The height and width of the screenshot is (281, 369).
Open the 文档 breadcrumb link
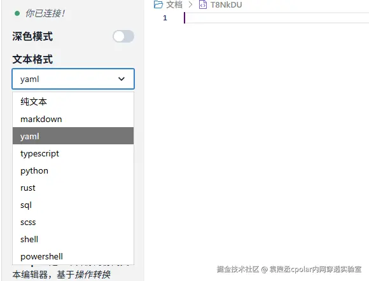pos(174,4)
